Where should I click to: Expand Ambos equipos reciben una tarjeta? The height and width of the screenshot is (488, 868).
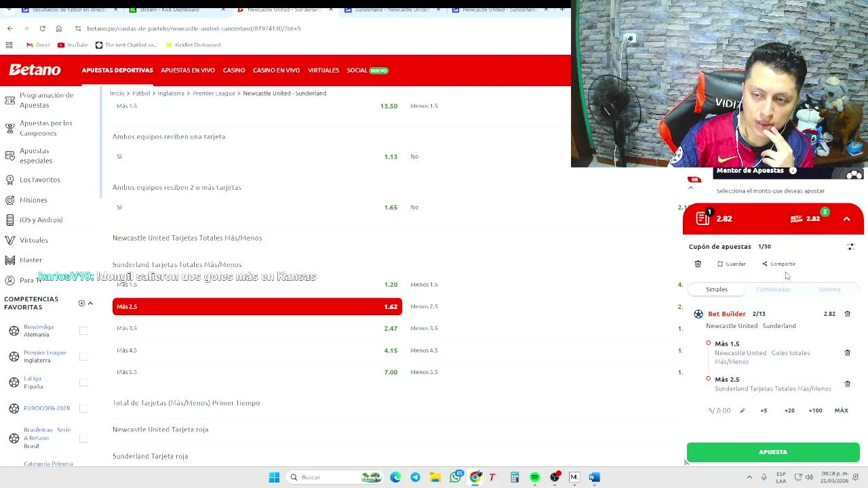coord(169,137)
